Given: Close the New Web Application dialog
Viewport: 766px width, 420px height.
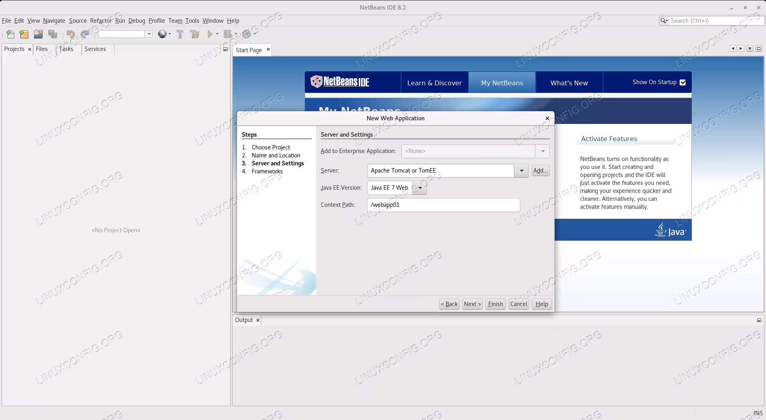Looking at the screenshot, I should coord(547,118).
